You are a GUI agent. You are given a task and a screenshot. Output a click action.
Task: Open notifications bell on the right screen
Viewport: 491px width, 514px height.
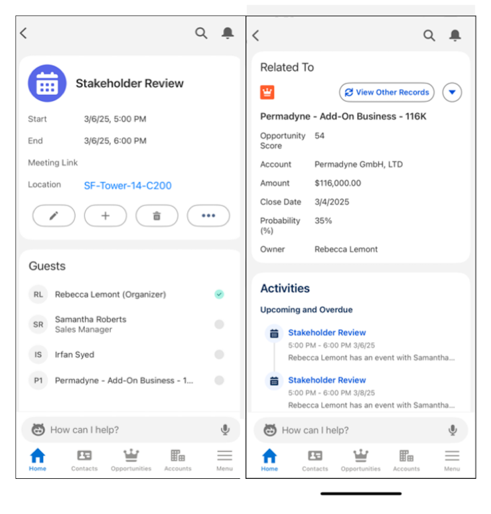coord(455,35)
